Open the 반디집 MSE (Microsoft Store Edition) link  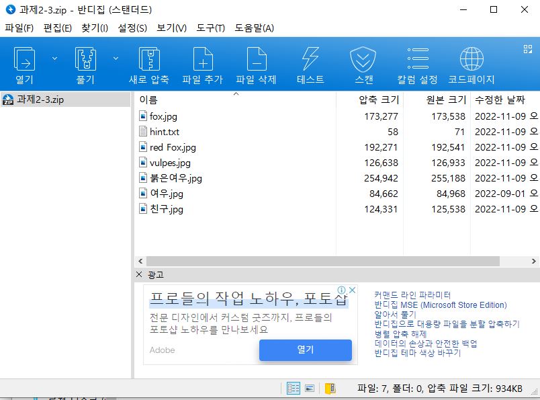tap(441, 305)
